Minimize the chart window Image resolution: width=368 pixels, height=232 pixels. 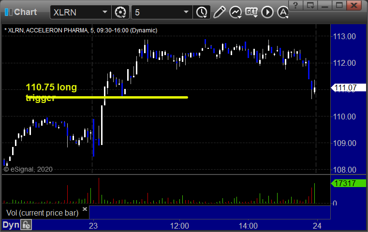324,5
